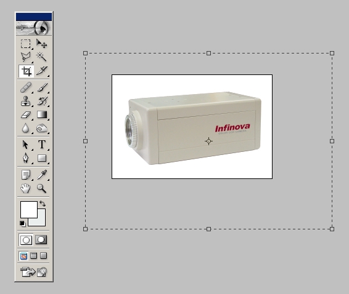Reset to default foreground and background colors
Screen dimensions: 349x294
[x=22, y=224]
